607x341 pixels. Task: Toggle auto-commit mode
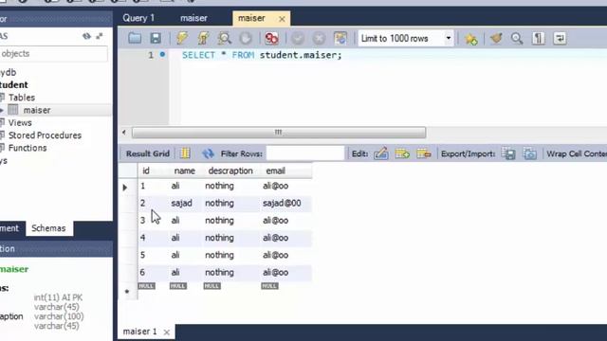pos(340,38)
